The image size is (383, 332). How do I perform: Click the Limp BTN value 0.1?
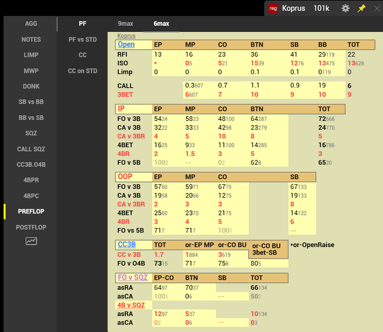[x=255, y=72]
